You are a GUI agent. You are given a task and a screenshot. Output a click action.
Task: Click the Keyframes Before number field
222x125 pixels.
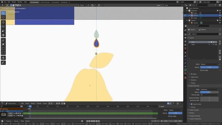[209, 98]
